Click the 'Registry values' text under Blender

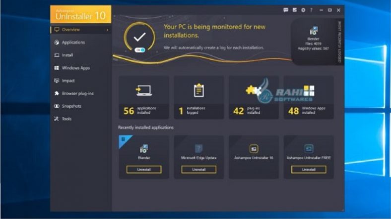[x=314, y=48]
